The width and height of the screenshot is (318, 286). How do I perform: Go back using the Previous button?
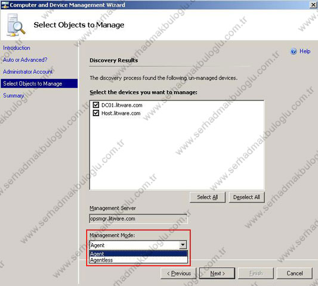pyautogui.click(x=178, y=273)
